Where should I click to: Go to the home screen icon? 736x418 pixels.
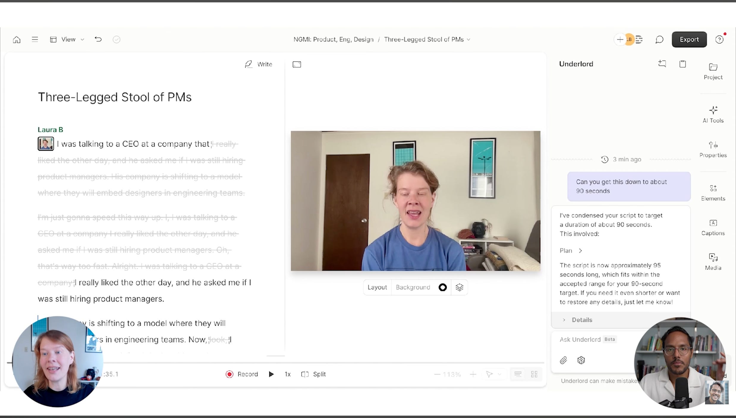point(17,39)
